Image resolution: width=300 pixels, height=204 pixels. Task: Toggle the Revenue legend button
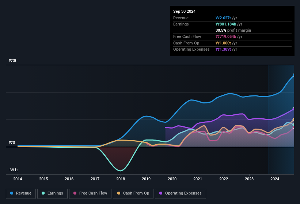(21, 193)
